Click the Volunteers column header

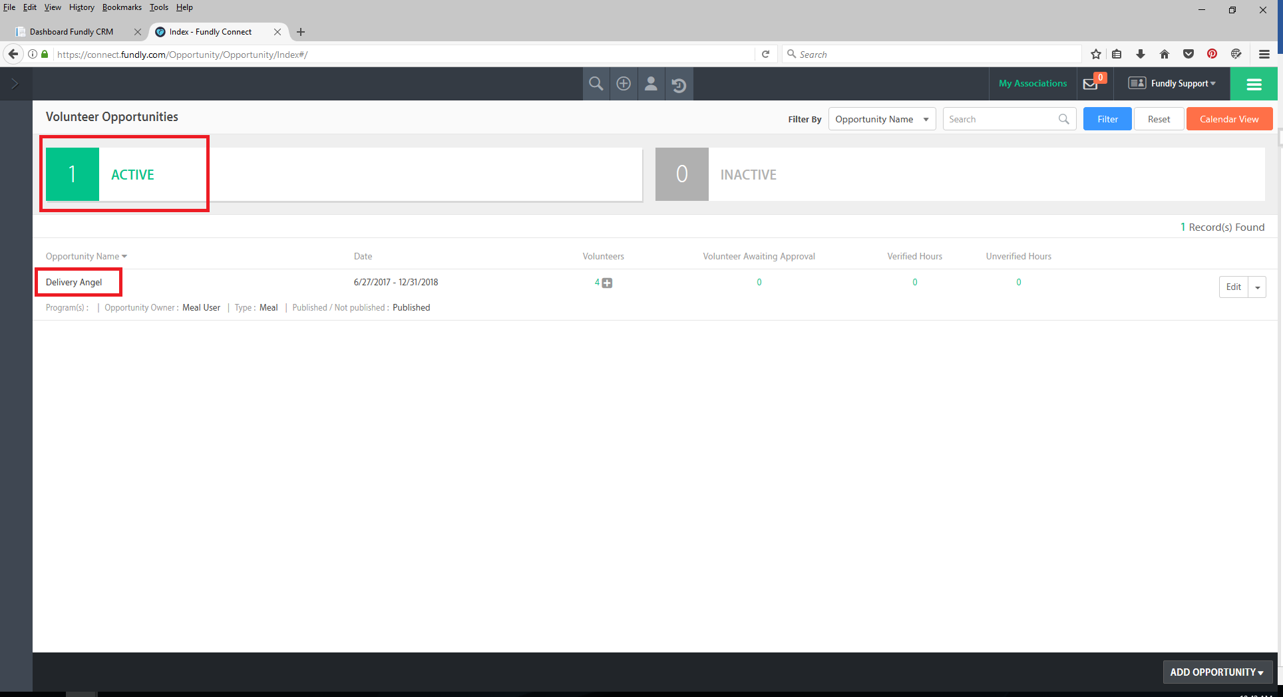point(603,257)
